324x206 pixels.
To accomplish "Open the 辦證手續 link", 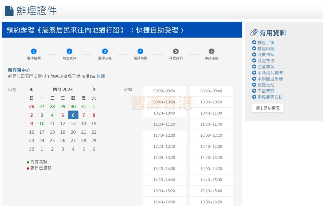I will point(266,43).
